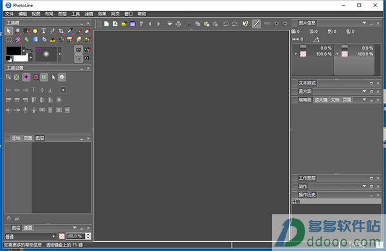Click the context help question-mark cursor icon
Screen dimensions: 386x251
coord(246,24)
